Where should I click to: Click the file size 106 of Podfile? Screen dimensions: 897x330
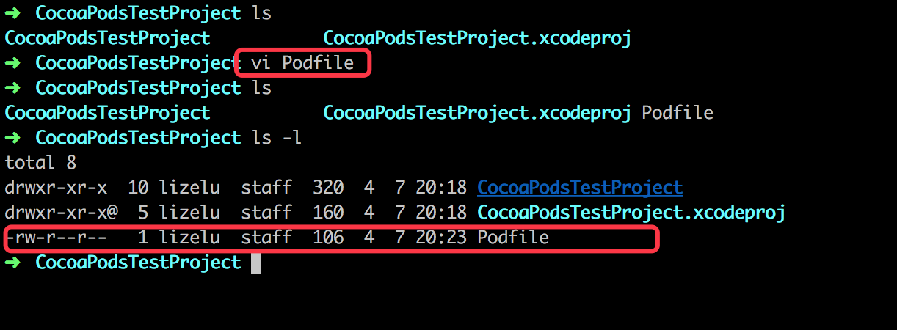click(x=328, y=238)
